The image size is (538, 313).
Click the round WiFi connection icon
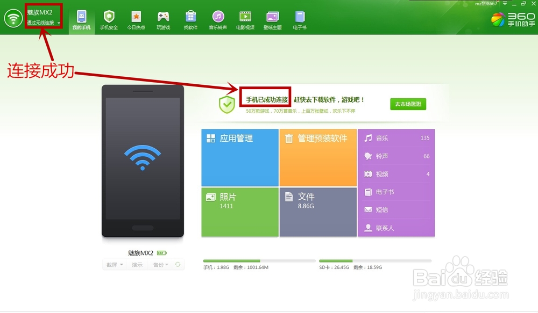pos(13,18)
